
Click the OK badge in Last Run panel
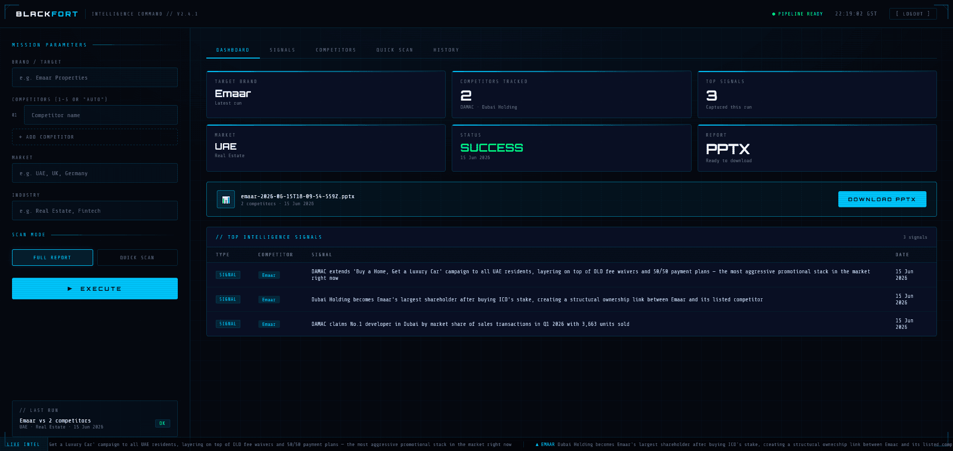[162, 423]
